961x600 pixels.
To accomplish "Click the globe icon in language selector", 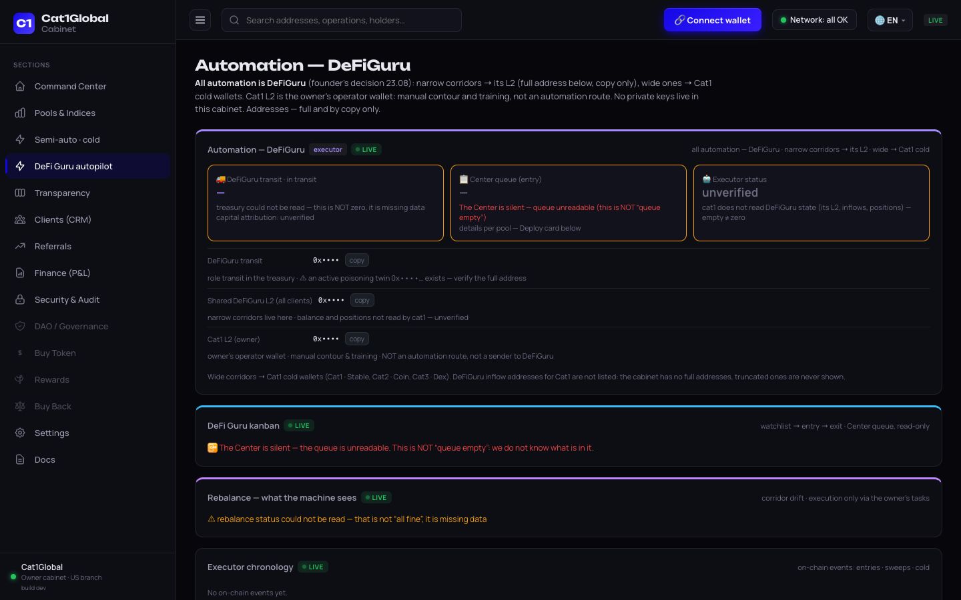I will 880,20.
